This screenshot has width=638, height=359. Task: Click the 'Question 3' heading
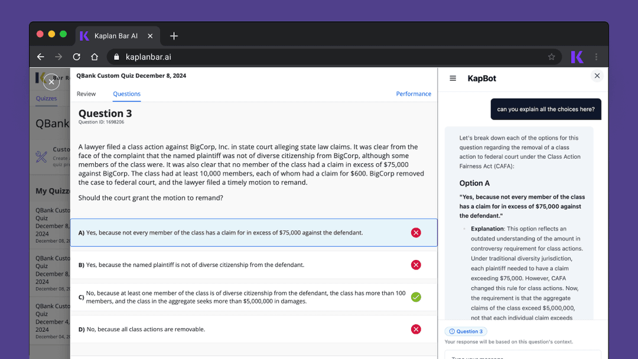(105, 113)
